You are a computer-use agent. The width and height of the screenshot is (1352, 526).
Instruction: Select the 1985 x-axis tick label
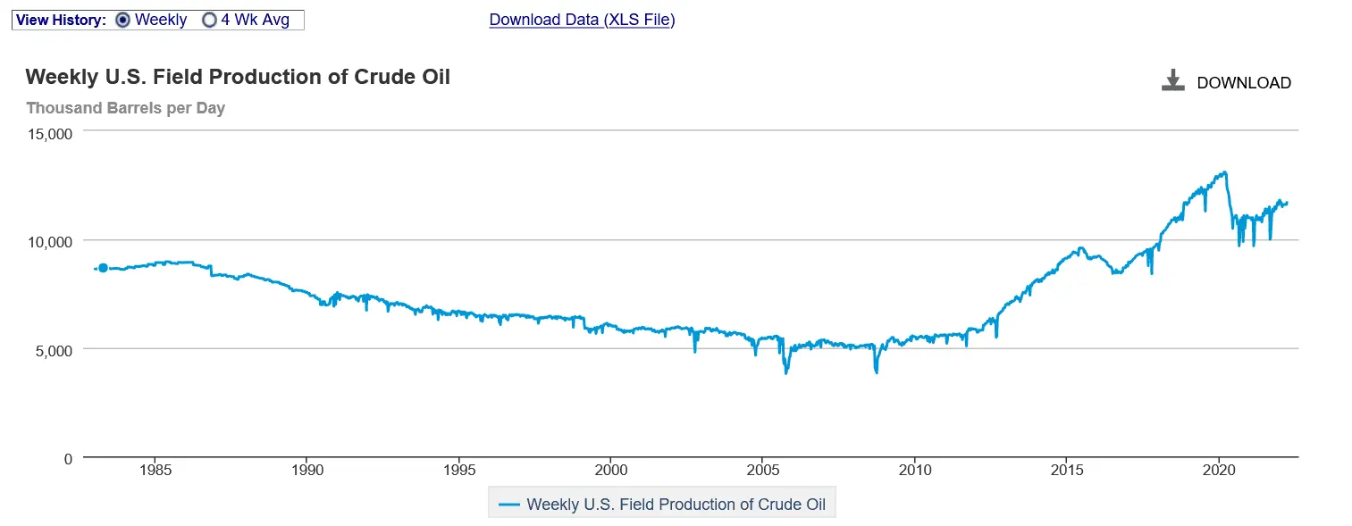(155, 470)
